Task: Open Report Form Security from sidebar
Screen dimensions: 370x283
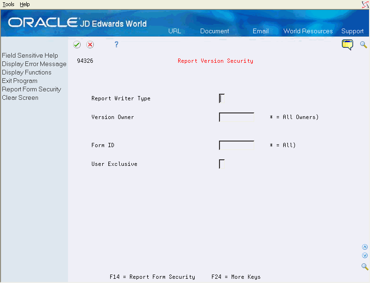Action: pyautogui.click(x=31, y=89)
